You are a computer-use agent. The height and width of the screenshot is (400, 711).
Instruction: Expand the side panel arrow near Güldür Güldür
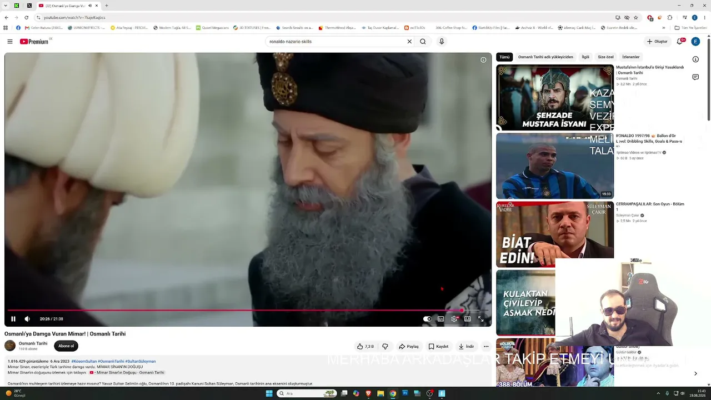(x=695, y=373)
